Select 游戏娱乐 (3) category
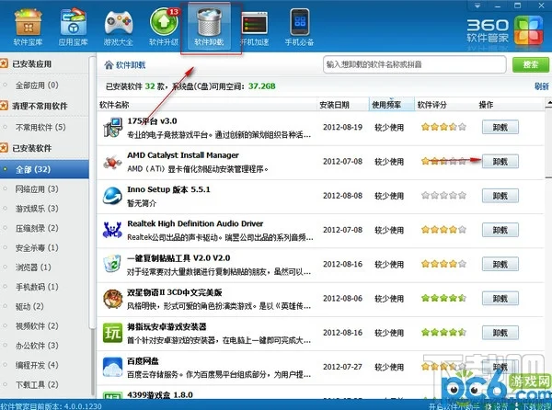This screenshot has height=410, width=552. 37,209
